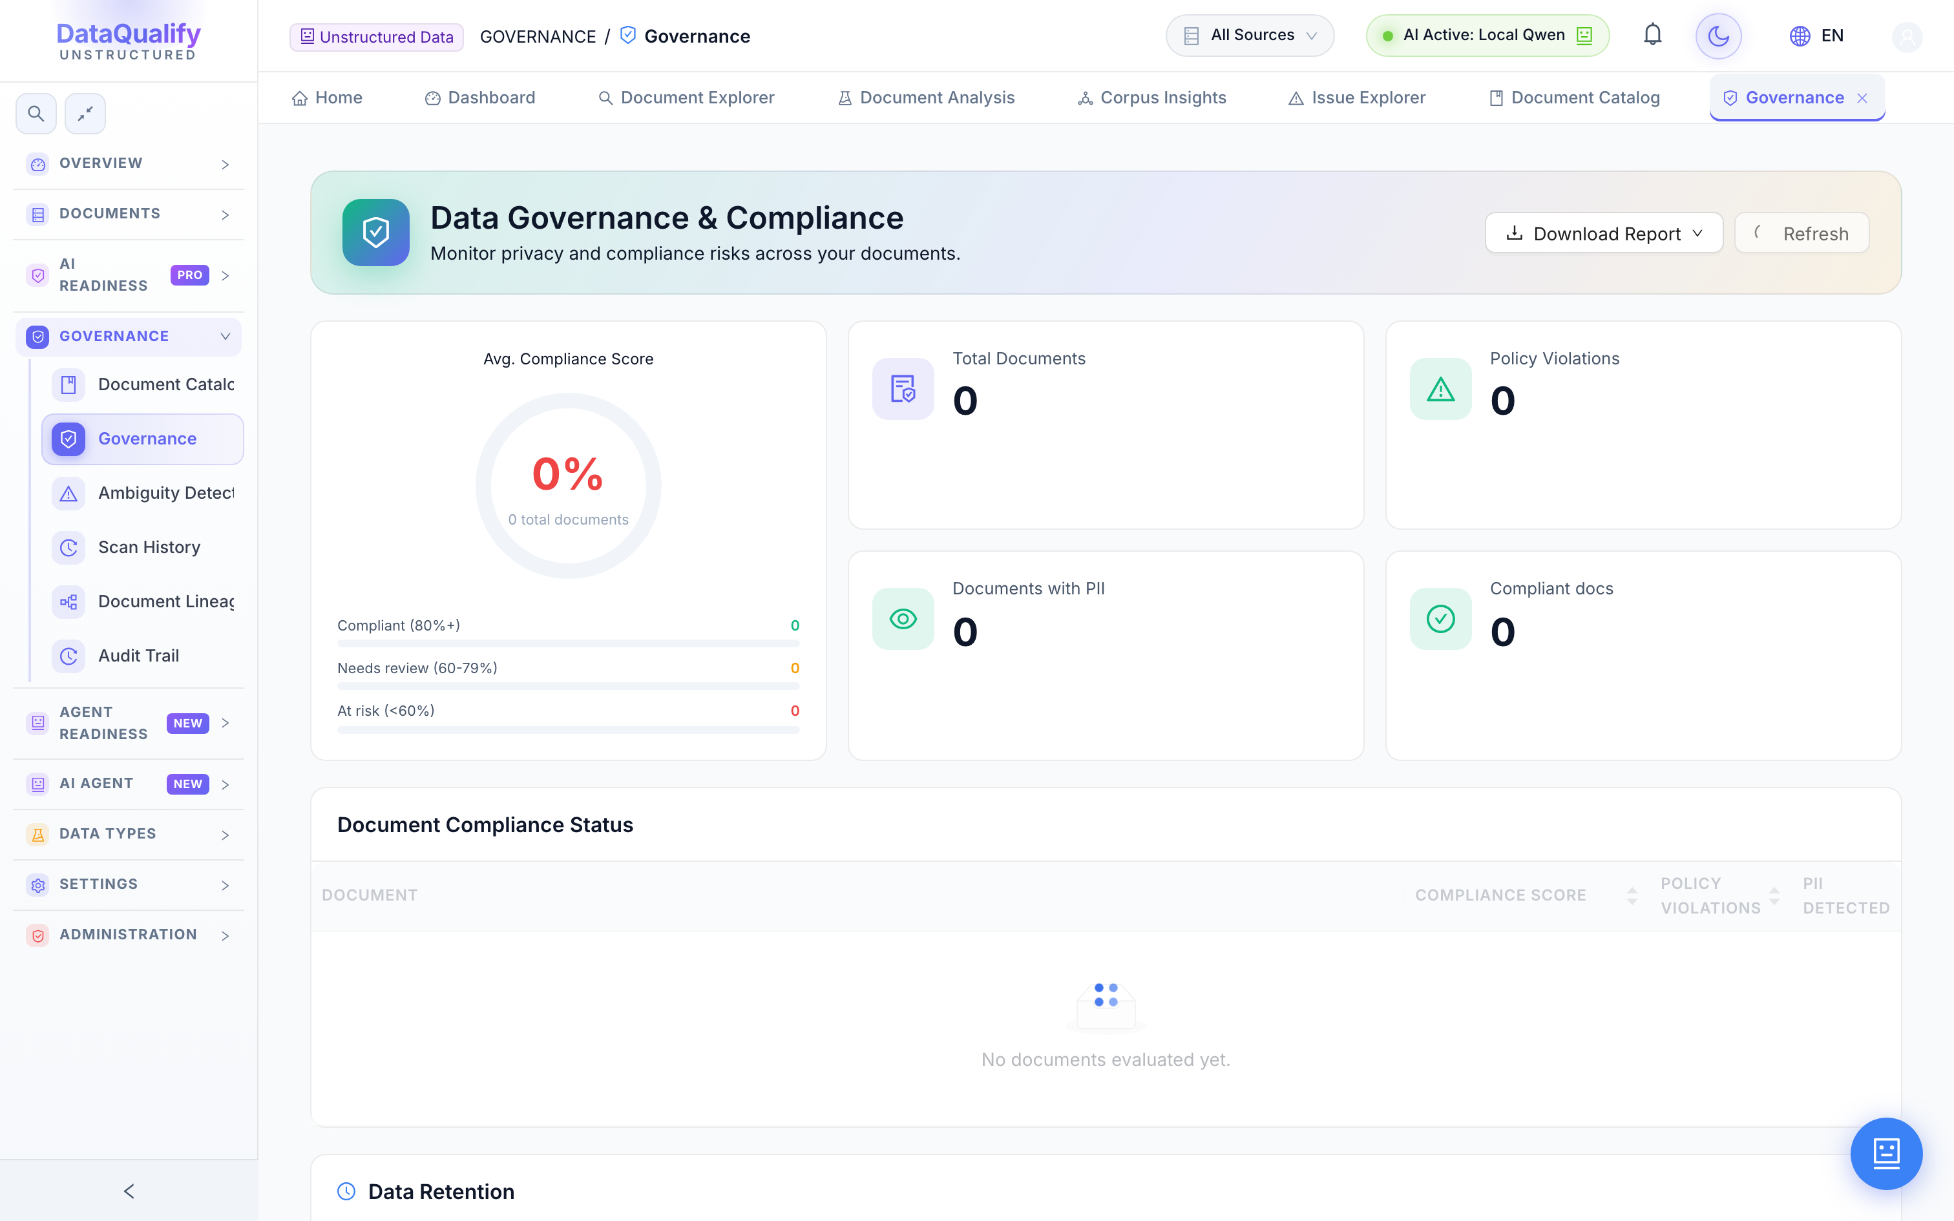
Task: Open the All Sources dropdown
Action: [x=1250, y=36]
